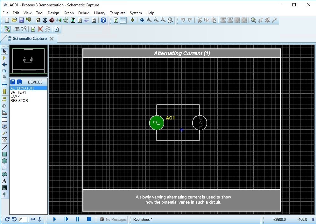Screen dimensions: 316x224
Task: Zoom out with magnifier minus
Action: point(156,20)
